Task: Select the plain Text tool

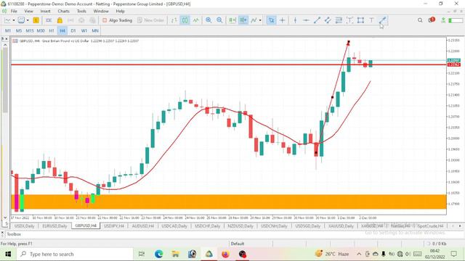Action: pyautogui.click(x=371, y=20)
